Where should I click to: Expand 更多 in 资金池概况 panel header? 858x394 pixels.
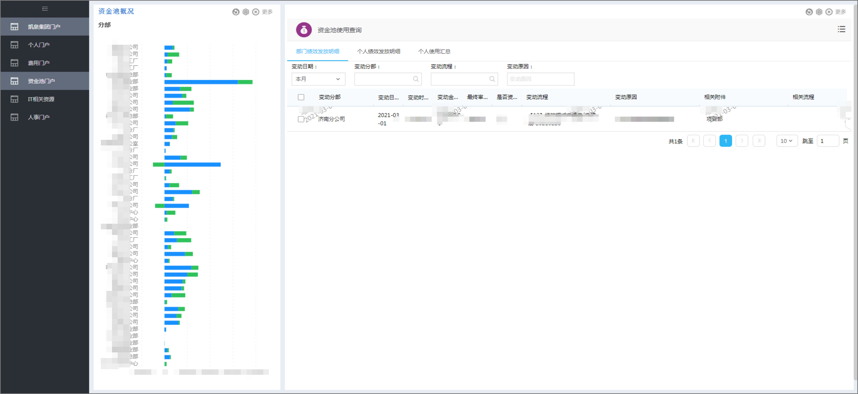(x=267, y=12)
